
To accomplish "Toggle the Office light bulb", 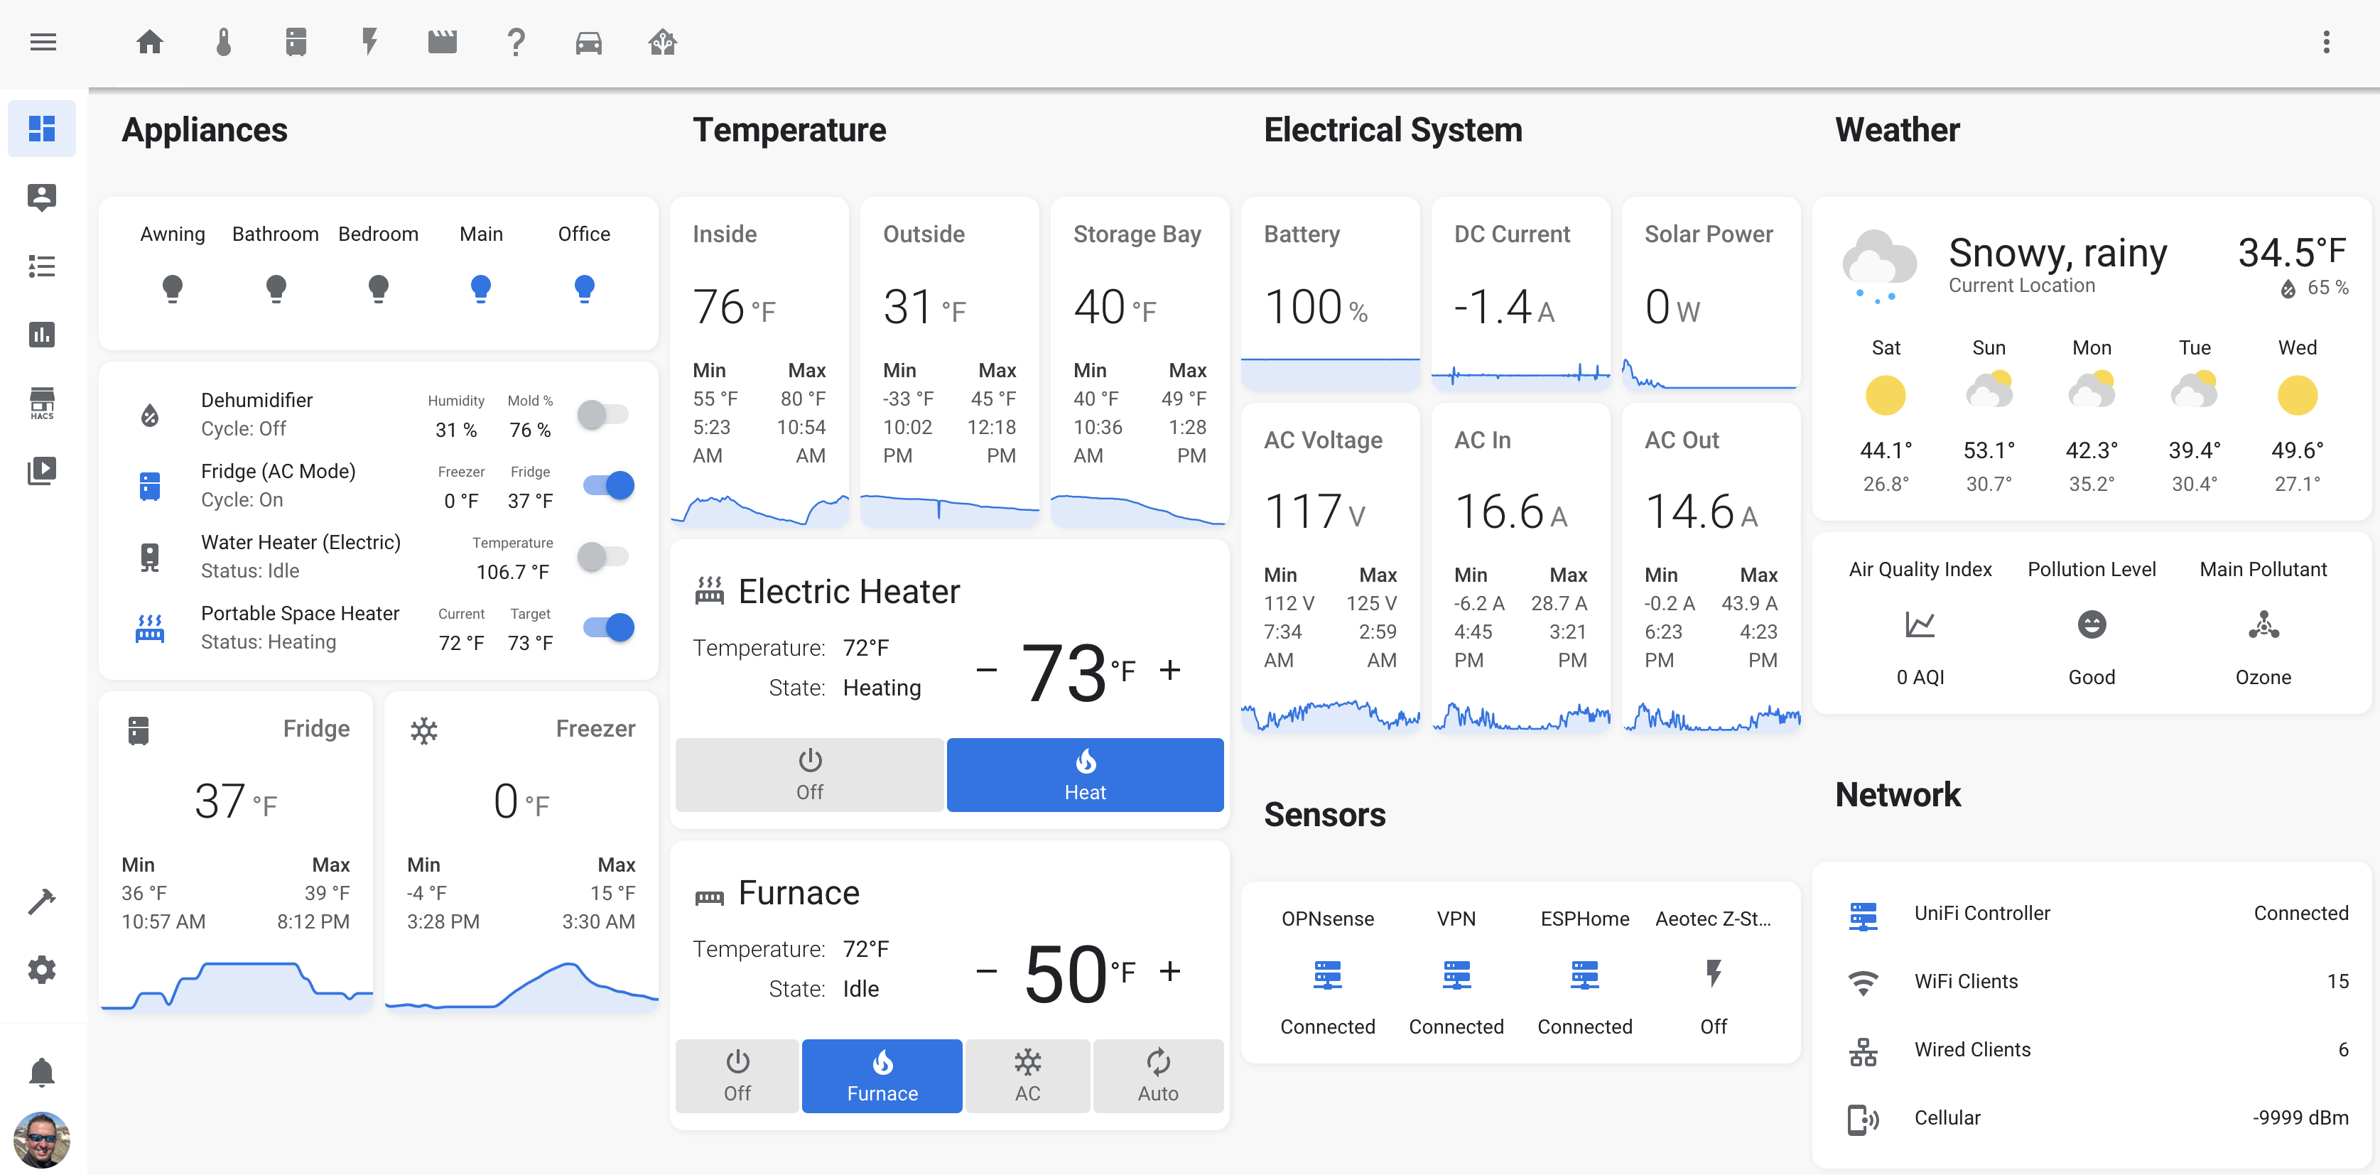I will click(x=583, y=288).
